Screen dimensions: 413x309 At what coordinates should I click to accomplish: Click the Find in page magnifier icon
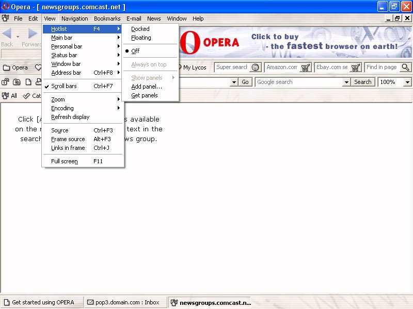pyautogui.click(x=405, y=67)
